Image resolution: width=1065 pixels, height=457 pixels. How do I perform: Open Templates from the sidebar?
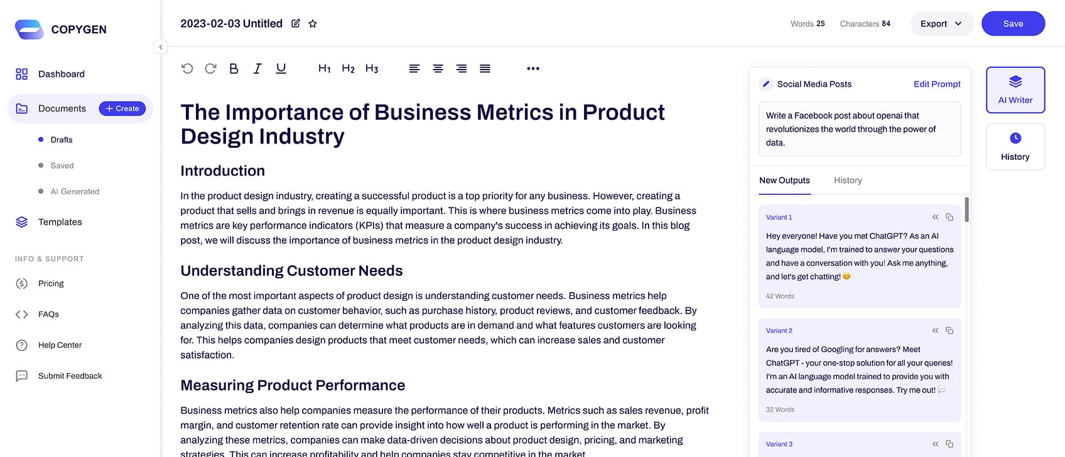tap(60, 222)
